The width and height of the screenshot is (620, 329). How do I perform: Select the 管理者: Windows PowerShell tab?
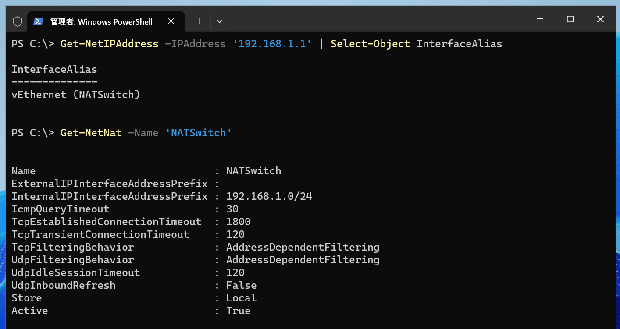coord(101,21)
